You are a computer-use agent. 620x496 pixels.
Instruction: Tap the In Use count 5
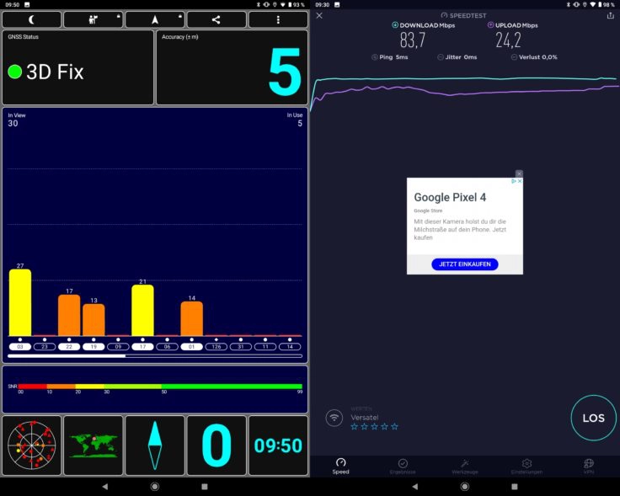tap(300, 123)
